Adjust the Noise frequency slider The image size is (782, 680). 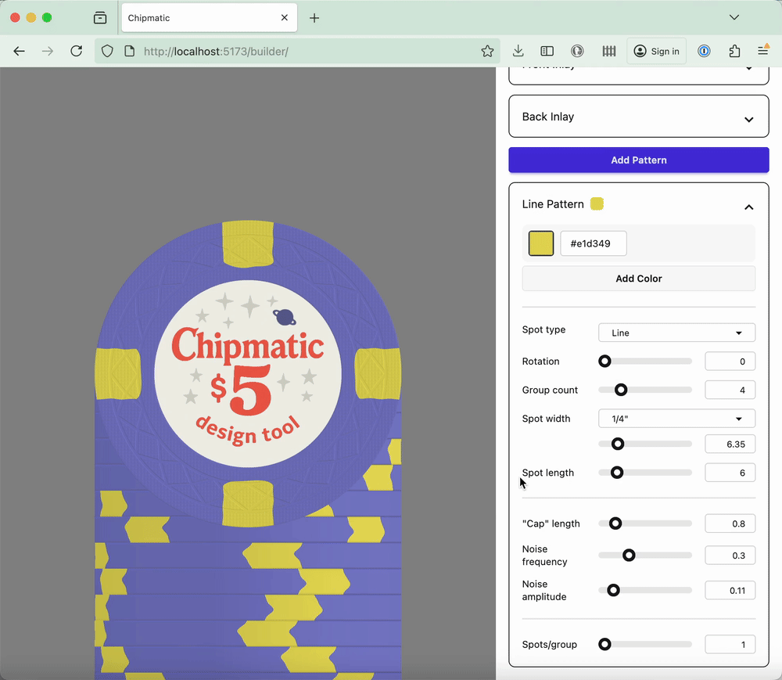pos(645,556)
